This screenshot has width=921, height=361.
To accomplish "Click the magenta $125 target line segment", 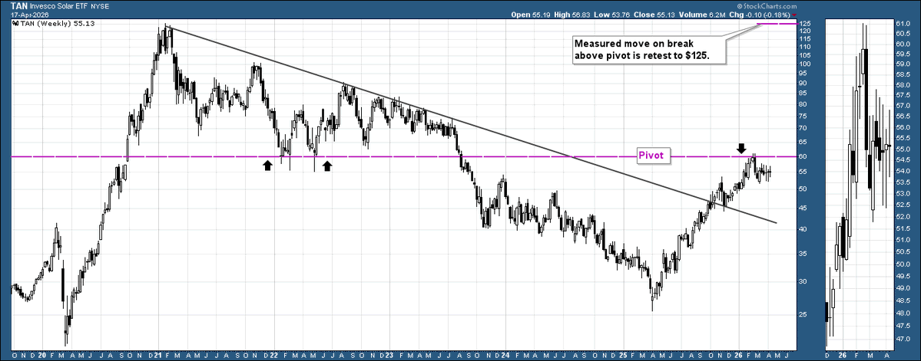I will point(777,24).
